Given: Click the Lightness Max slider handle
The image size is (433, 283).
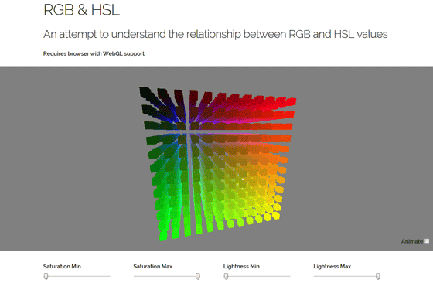Looking at the screenshot, I should pos(378,276).
